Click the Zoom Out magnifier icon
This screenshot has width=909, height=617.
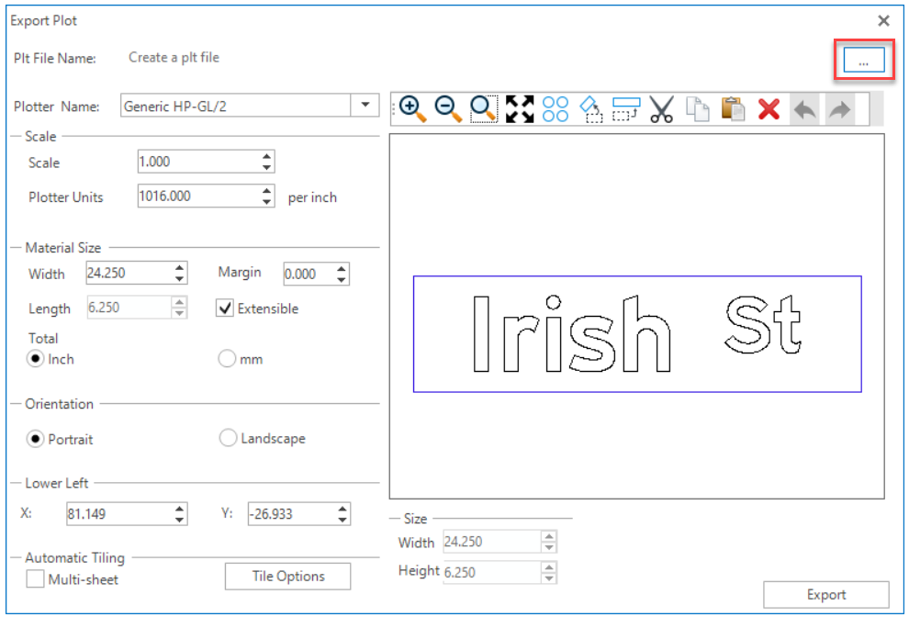click(448, 108)
